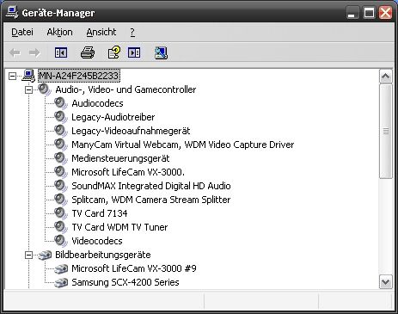Collapse the MN-A24F245B2233 root node
398x314 pixels.
[x=12, y=76]
